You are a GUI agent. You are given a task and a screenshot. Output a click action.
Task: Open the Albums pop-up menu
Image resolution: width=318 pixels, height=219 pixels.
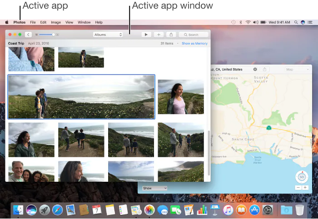tap(108, 35)
